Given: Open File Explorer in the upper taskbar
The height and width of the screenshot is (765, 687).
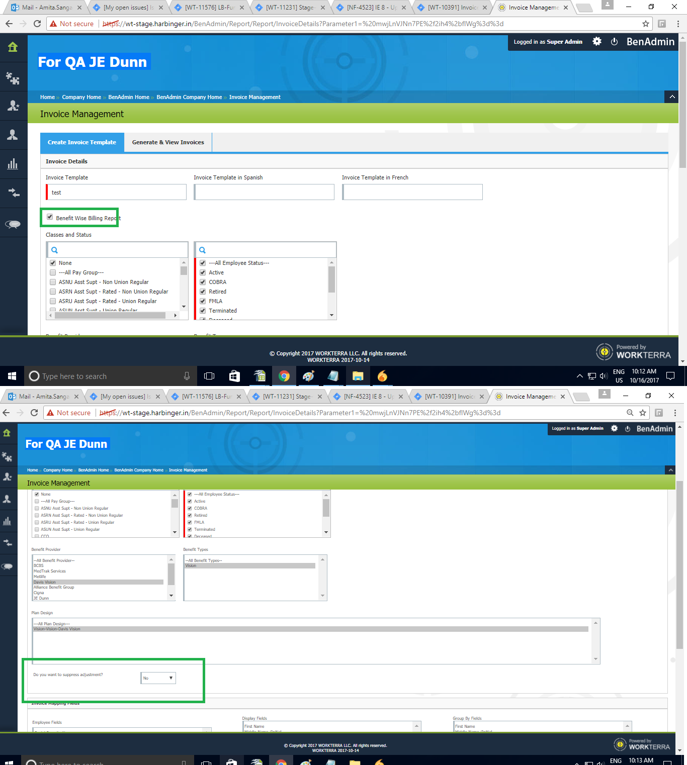Looking at the screenshot, I should pyautogui.click(x=358, y=376).
